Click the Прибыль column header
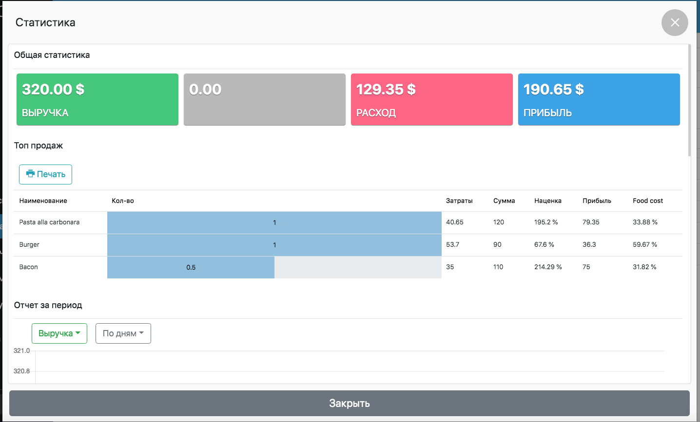Image resolution: width=700 pixels, height=422 pixels. 597,201
